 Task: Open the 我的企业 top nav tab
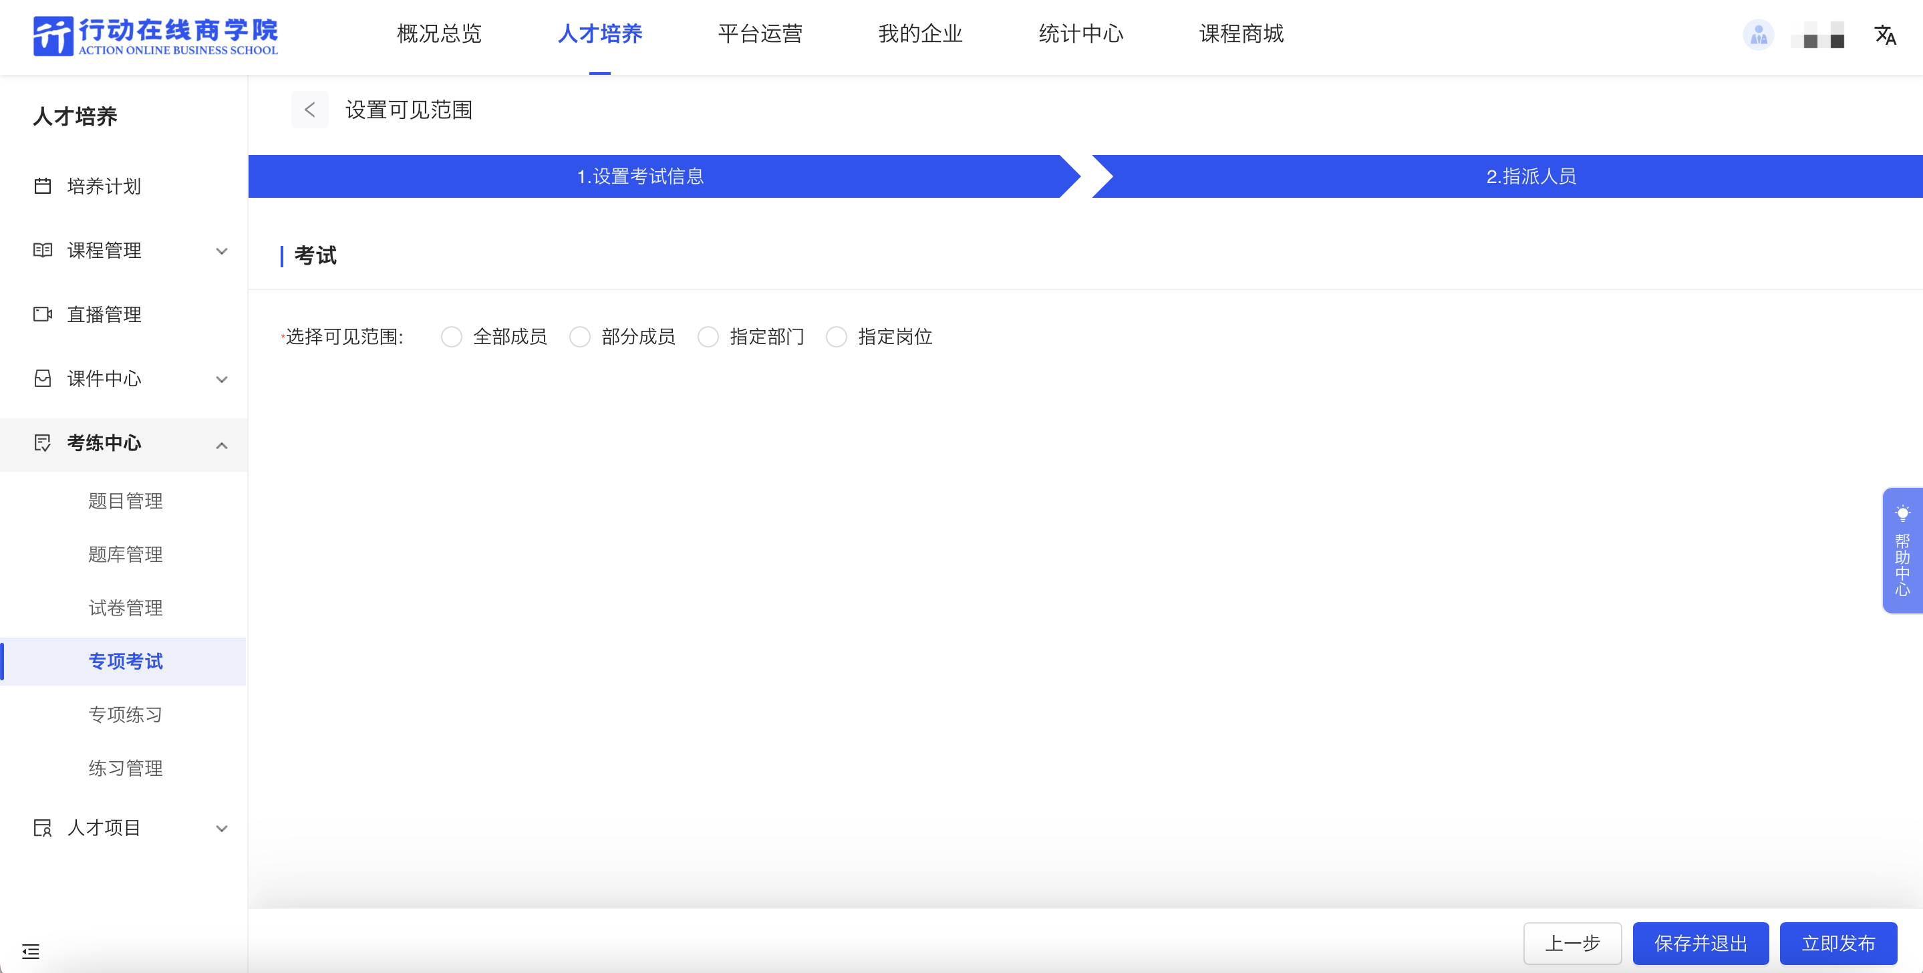921,33
